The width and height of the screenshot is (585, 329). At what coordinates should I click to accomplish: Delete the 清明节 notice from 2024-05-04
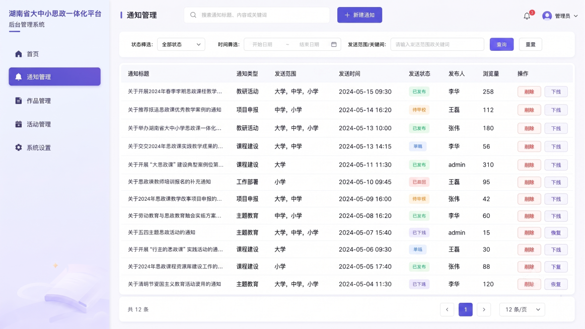[529, 284]
